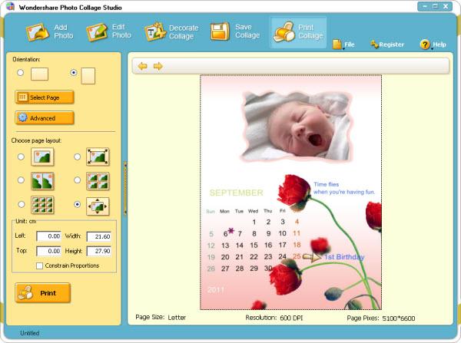This screenshot has height=343, width=461.
Task: Switch to Print Collage tab
Action: pos(298,31)
